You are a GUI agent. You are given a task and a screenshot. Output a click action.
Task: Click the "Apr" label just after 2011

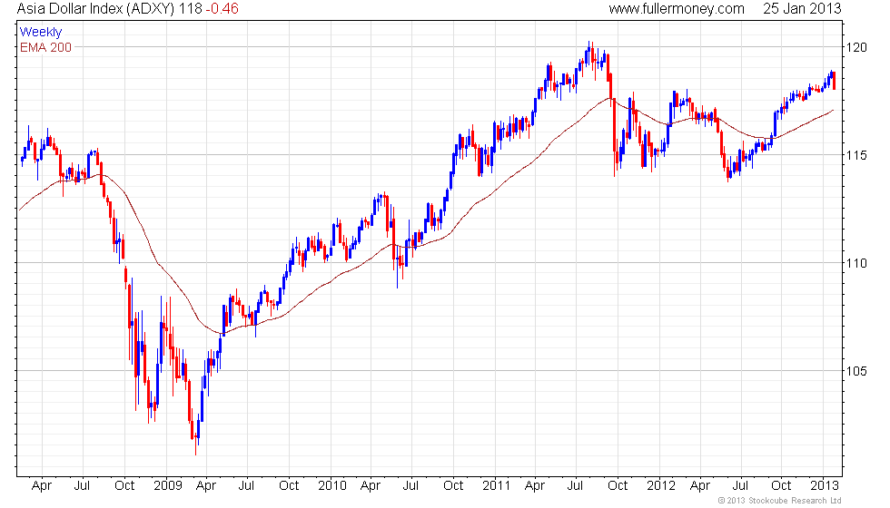(x=535, y=486)
